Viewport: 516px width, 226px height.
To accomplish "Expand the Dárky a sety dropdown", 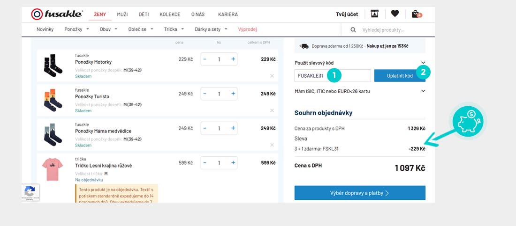I will coord(211,29).
